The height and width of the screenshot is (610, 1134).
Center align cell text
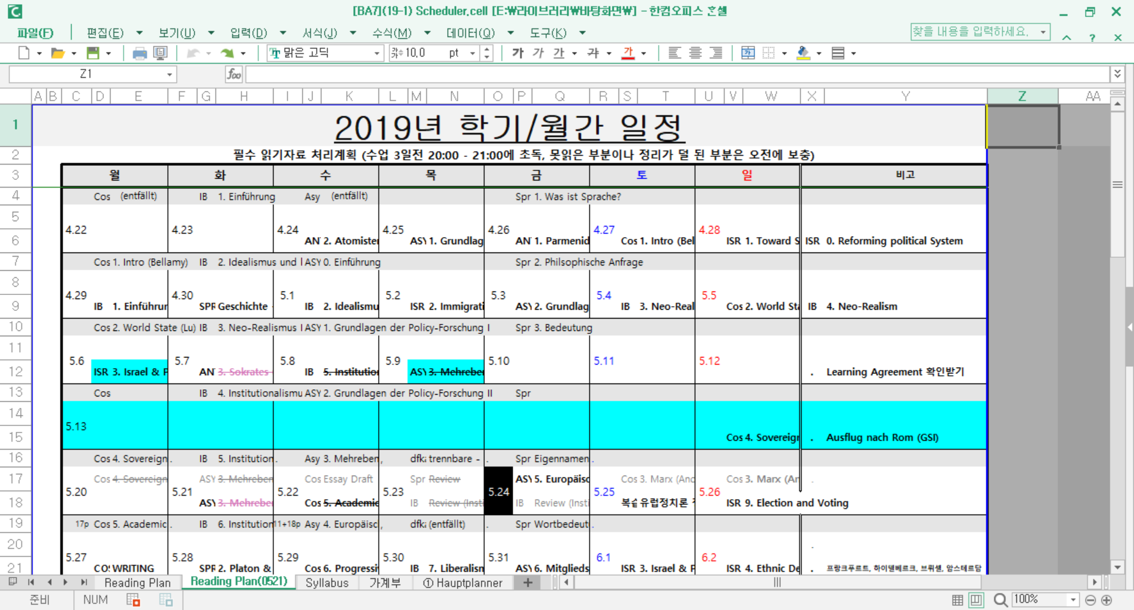pyautogui.click(x=695, y=53)
